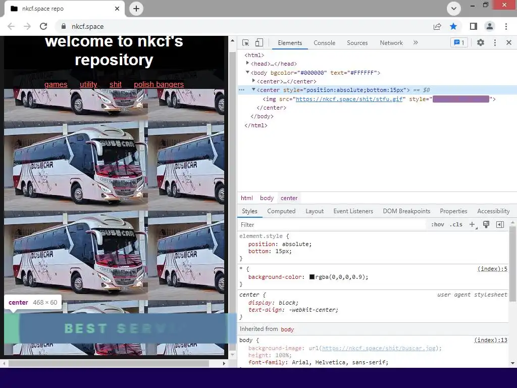Go back to the previous page
Screen dimensions: 517x388
pos(11,26)
